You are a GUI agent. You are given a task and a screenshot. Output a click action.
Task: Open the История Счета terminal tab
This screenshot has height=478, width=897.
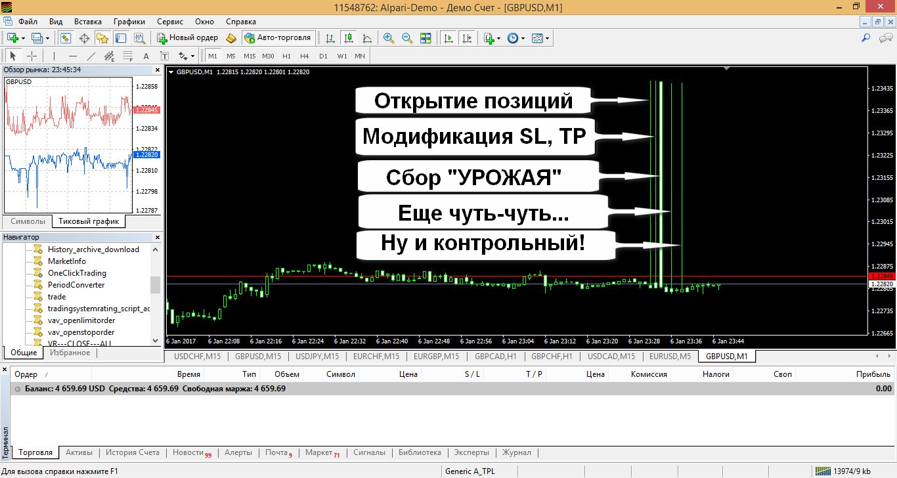(133, 452)
